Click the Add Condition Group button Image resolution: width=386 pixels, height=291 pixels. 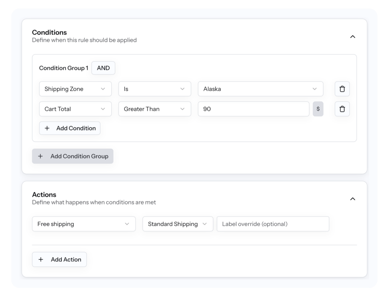tap(72, 156)
